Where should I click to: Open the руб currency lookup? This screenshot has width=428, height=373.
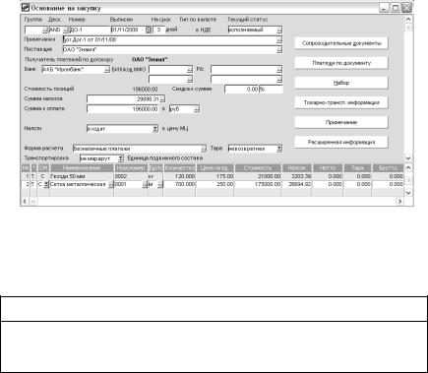click(x=197, y=109)
